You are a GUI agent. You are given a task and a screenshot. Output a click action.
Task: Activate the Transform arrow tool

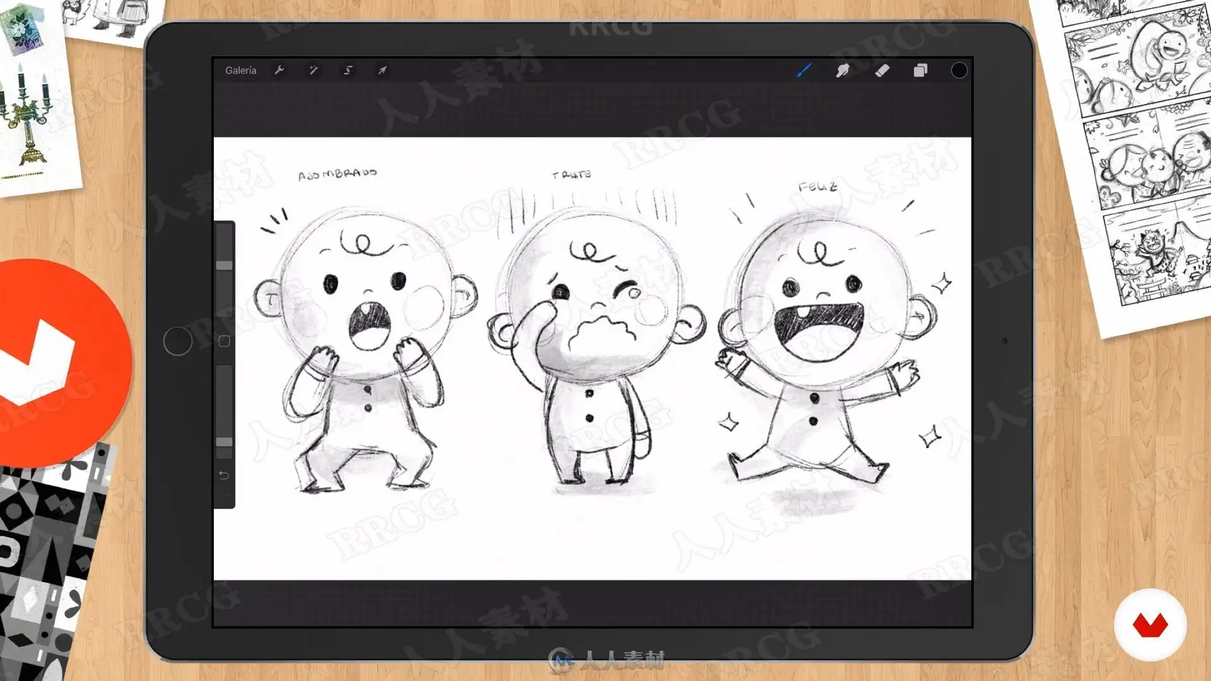[382, 70]
